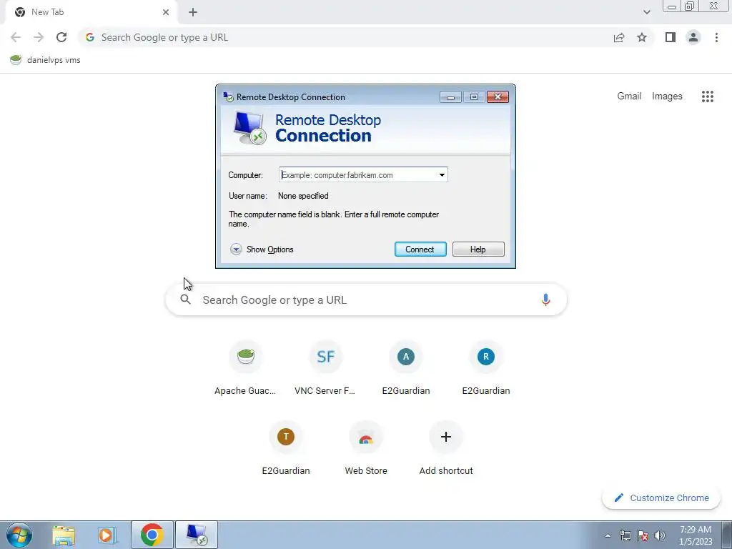This screenshot has width=732, height=549.
Task: Expand Show Options in Remote Desktop Connection
Action: tap(262, 249)
